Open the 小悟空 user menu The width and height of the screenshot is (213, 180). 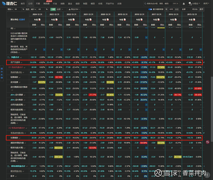(194, 4)
